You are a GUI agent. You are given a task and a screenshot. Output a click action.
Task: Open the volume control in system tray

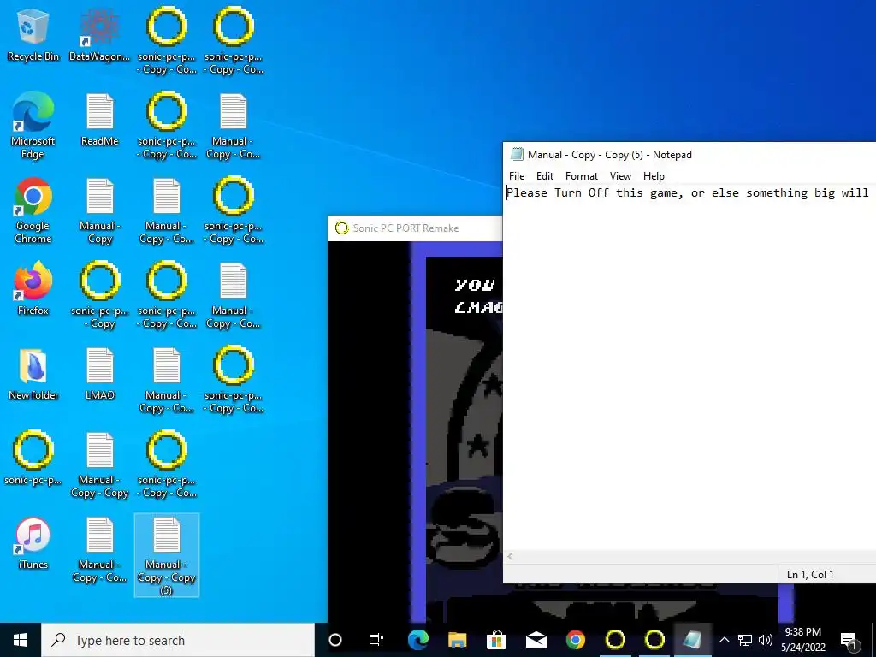click(766, 640)
